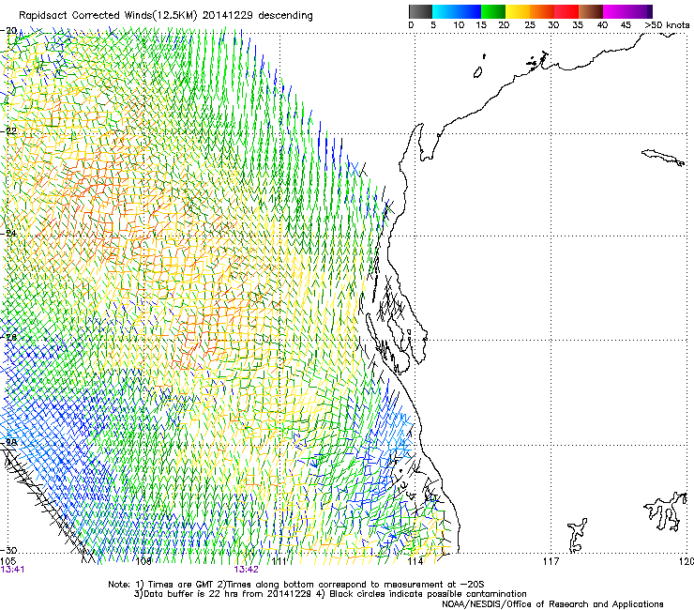Click the '111' longitude axis label
694x610 pixels.
point(279,561)
